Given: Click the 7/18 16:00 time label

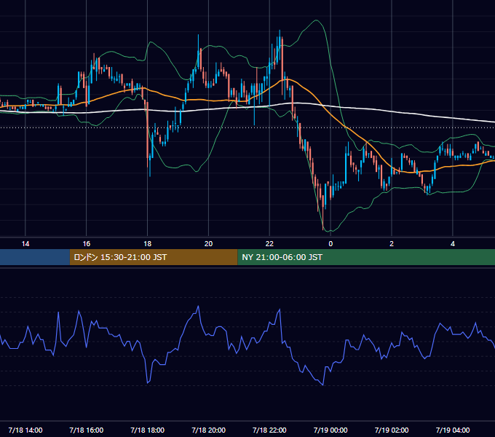Looking at the screenshot, I should tap(86, 430).
